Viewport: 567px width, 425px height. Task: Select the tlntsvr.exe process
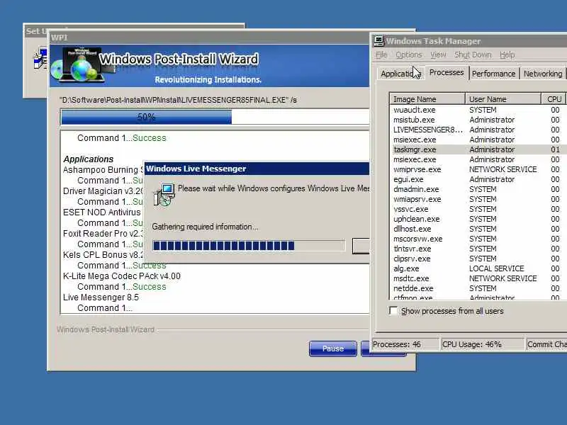pos(477,249)
